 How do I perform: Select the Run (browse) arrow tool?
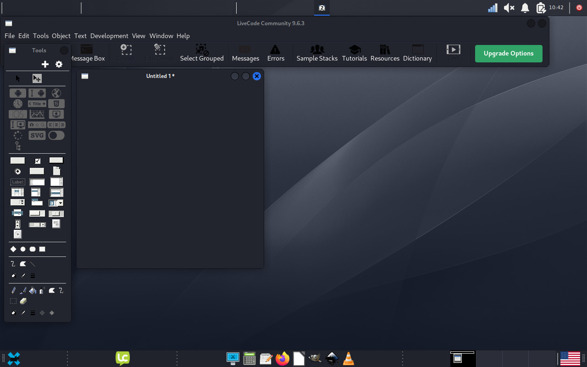tap(18, 78)
